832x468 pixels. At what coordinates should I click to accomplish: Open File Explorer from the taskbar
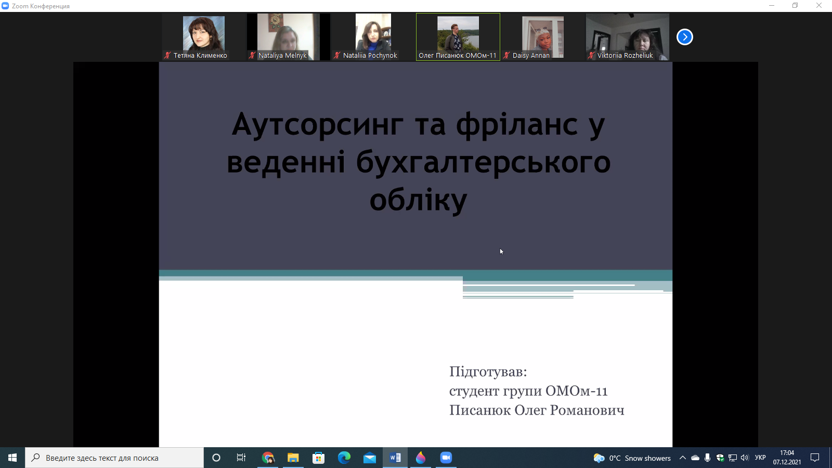(293, 458)
